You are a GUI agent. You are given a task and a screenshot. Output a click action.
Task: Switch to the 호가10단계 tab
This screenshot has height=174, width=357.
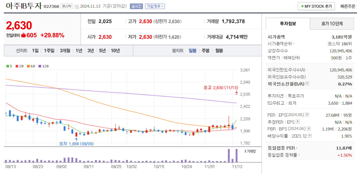(332, 24)
